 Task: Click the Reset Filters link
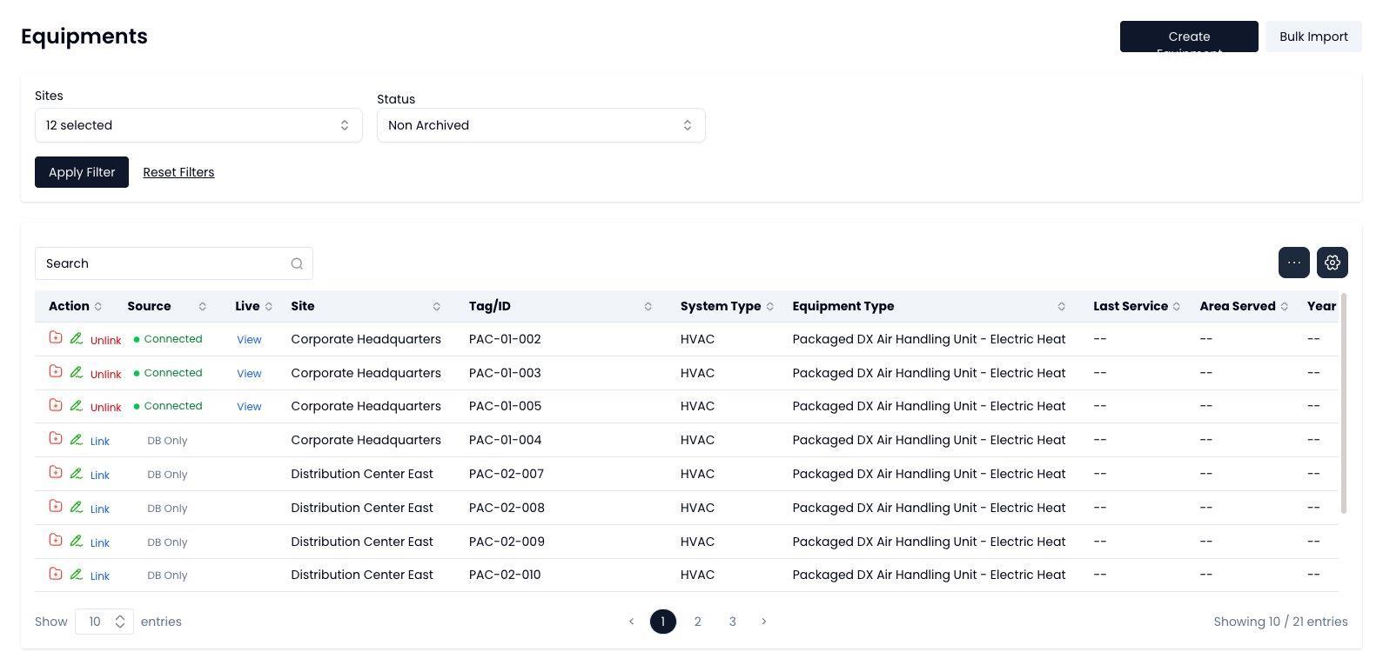(x=178, y=172)
